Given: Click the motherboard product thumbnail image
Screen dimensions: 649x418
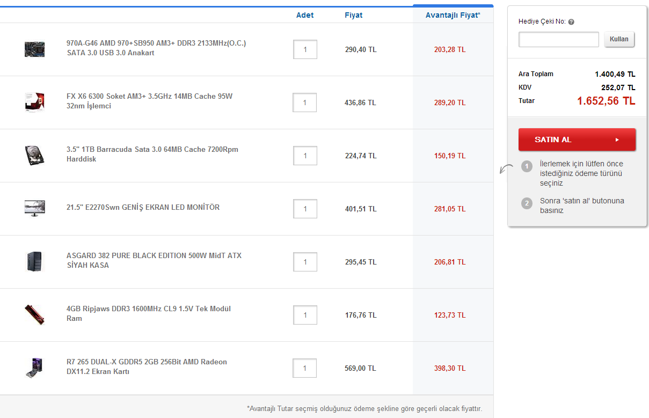Looking at the screenshot, I should click(34, 49).
